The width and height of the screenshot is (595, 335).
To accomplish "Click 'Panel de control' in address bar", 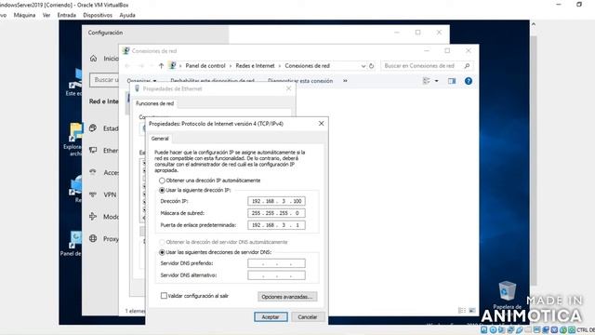I will pyautogui.click(x=205, y=66).
